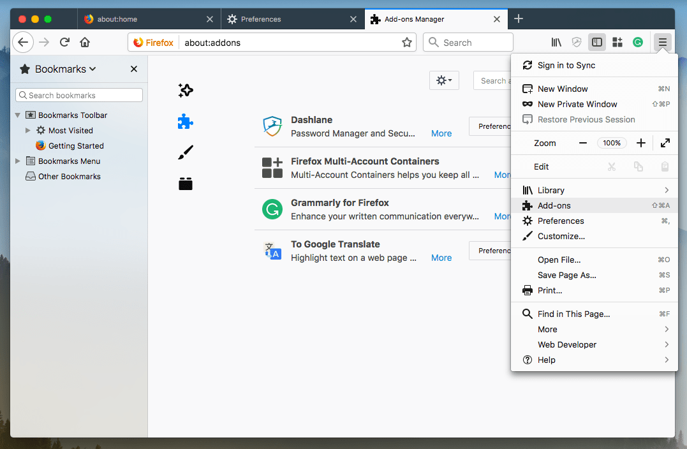Zoom out with the minus button
The width and height of the screenshot is (687, 449).
[583, 144]
